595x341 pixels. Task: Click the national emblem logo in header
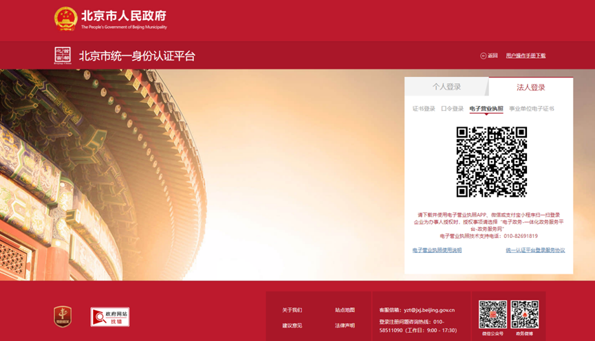click(x=65, y=19)
